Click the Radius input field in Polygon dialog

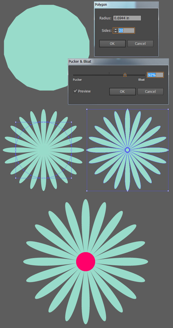127,18
